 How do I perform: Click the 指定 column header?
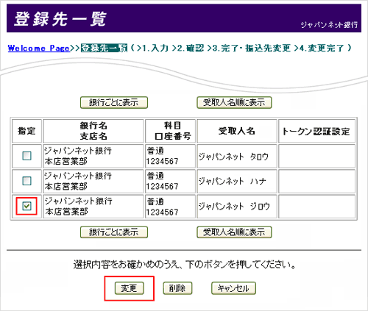[x=26, y=131]
